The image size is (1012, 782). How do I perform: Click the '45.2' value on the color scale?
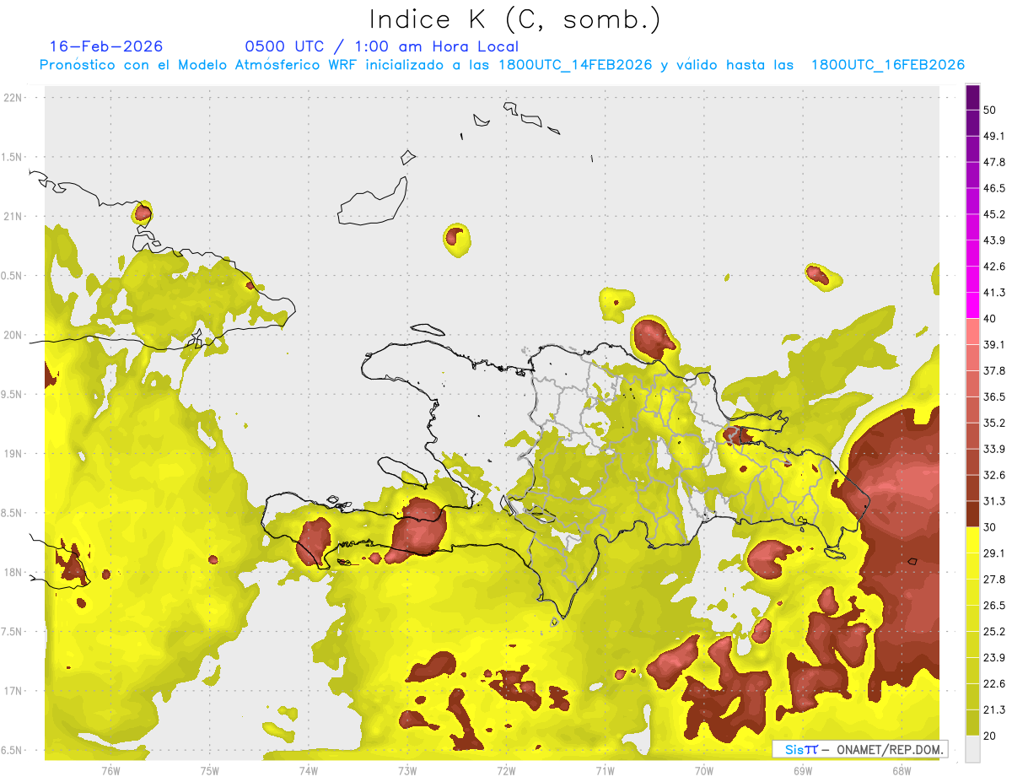(x=994, y=214)
